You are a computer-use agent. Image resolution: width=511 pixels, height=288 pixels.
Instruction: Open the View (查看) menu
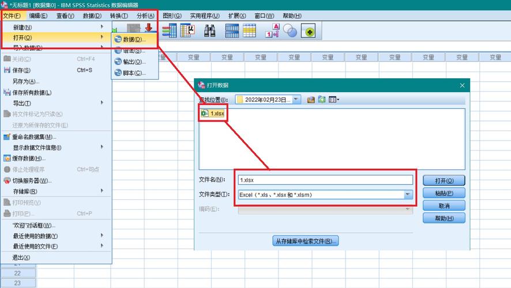click(x=65, y=16)
